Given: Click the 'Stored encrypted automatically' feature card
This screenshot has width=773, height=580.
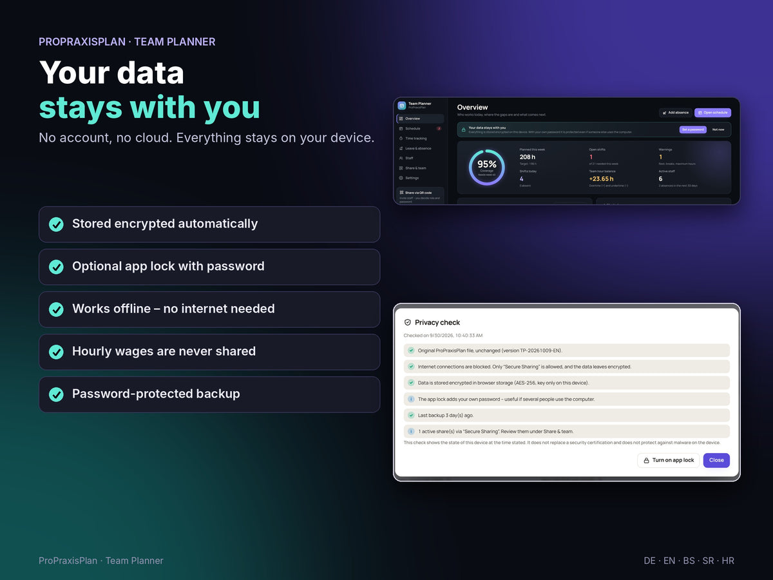Looking at the screenshot, I should (209, 224).
